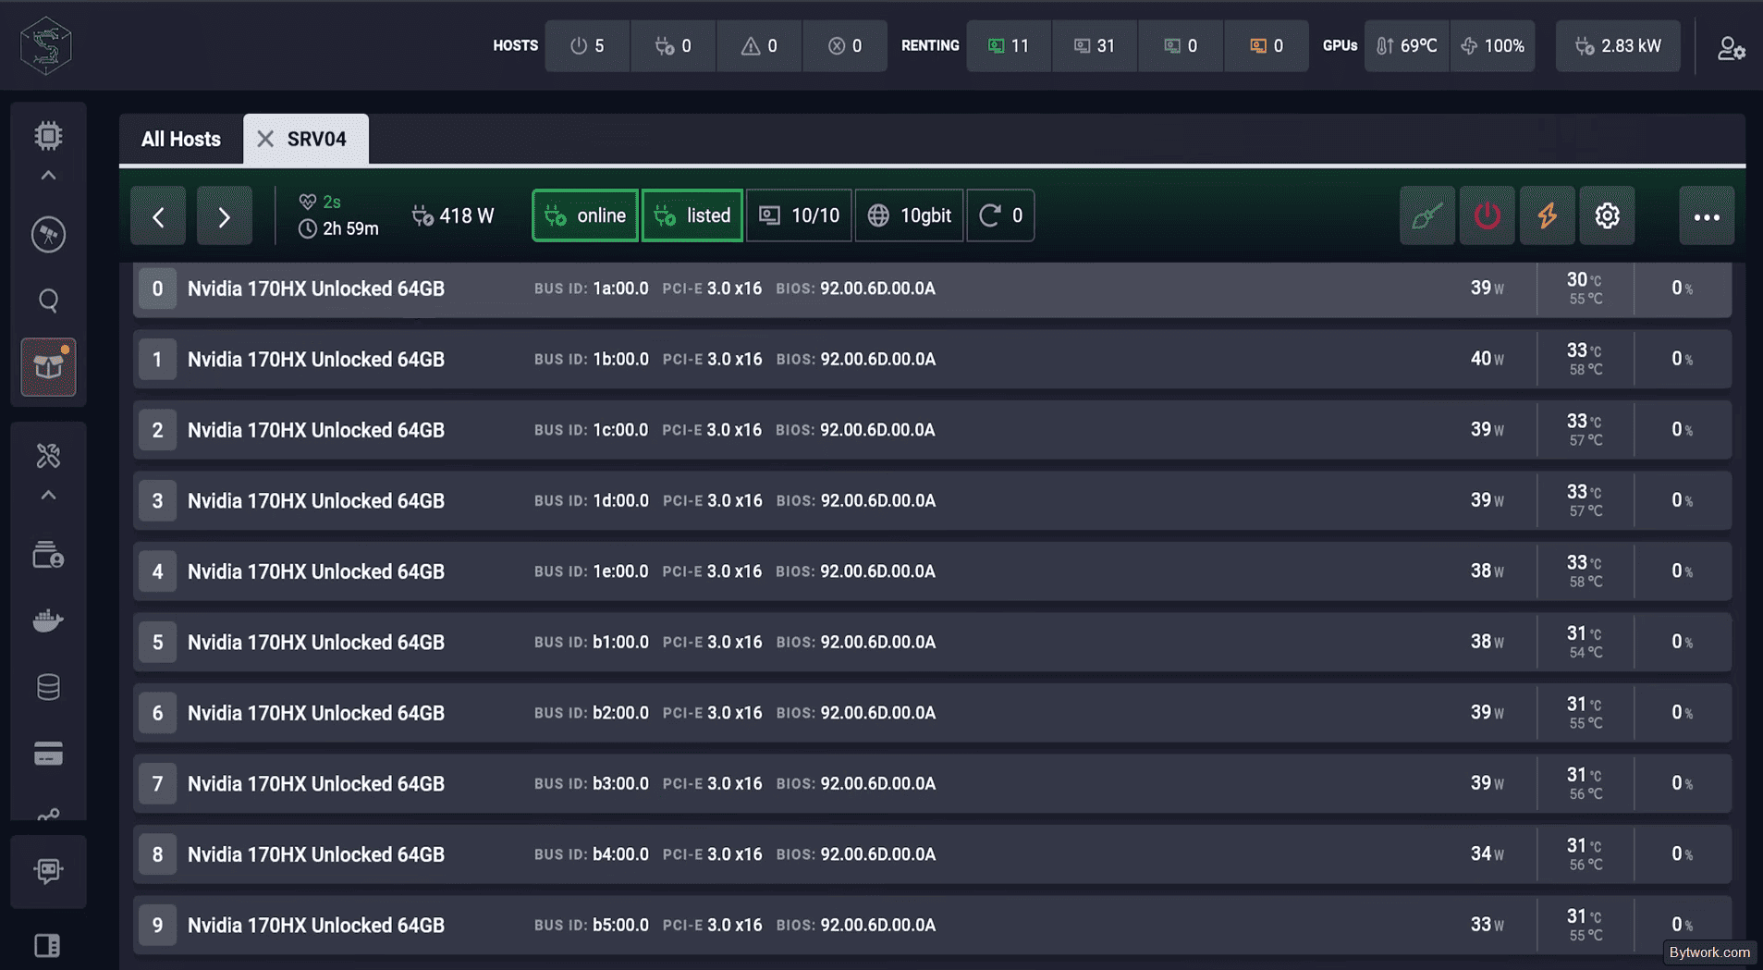Go to previous host with left arrow

tap(158, 216)
